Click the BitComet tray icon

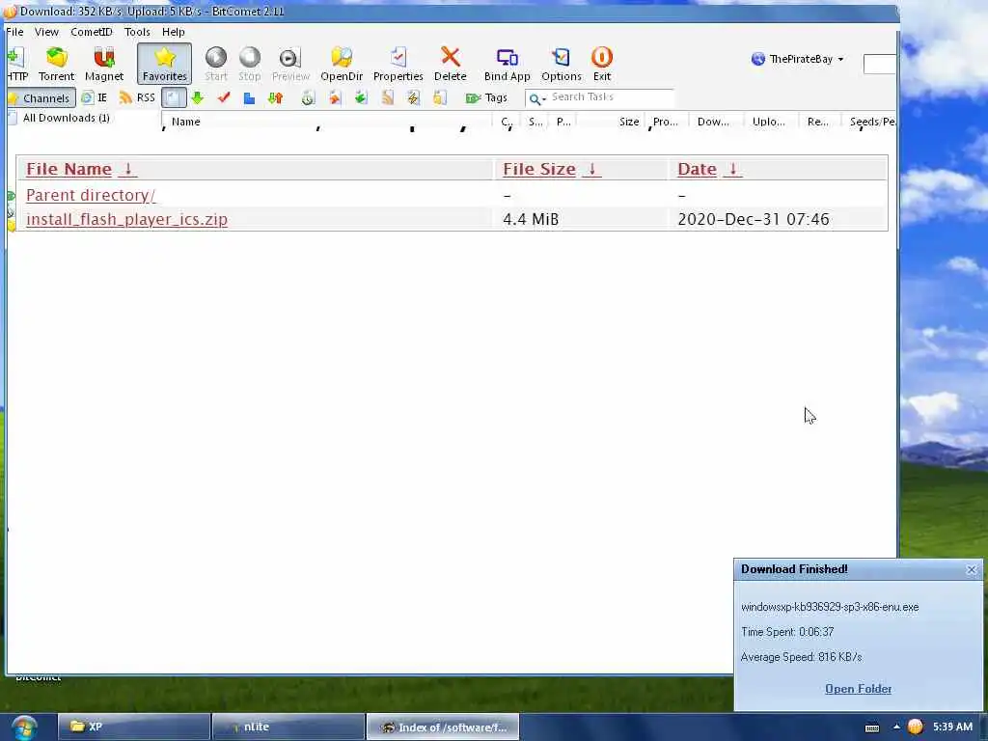pos(915,727)
